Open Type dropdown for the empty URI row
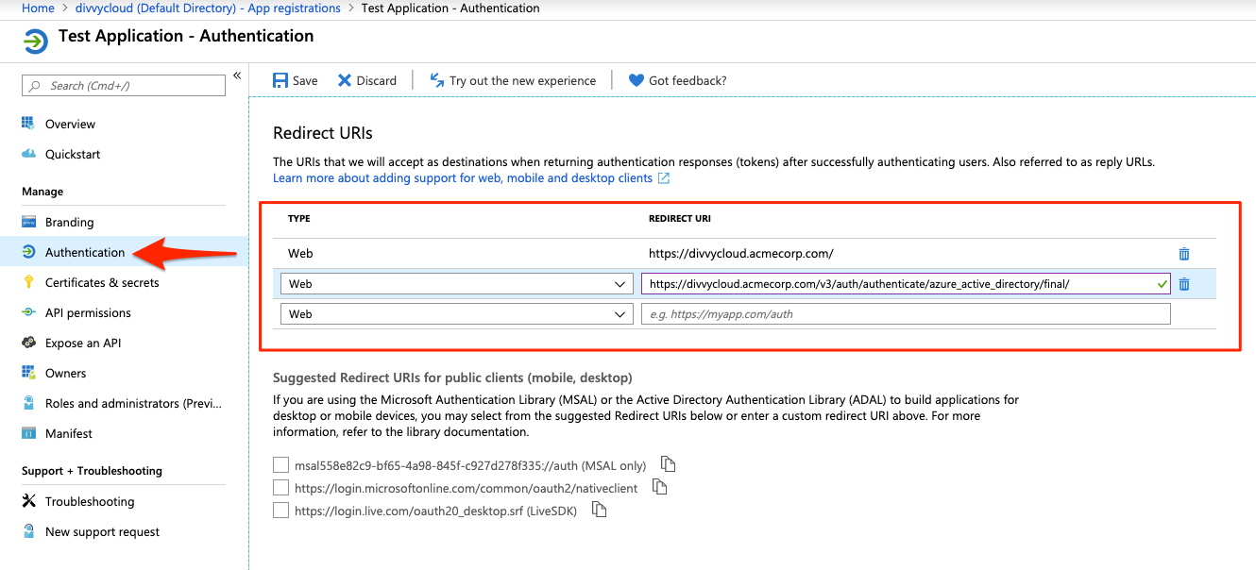The image size is (1256, 570). (x=457, y=314)
